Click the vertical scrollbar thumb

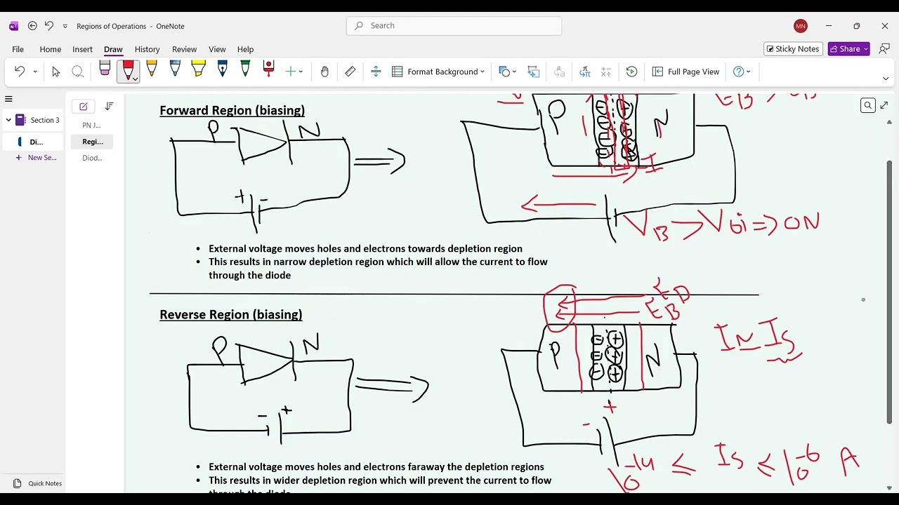pos(889,292)
